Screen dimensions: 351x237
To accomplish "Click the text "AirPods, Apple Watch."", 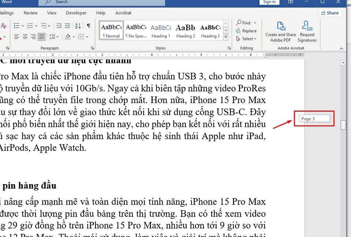I will (x=43, y=148).
